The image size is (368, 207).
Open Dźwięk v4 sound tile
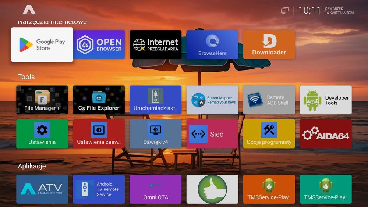coord(156,134)
